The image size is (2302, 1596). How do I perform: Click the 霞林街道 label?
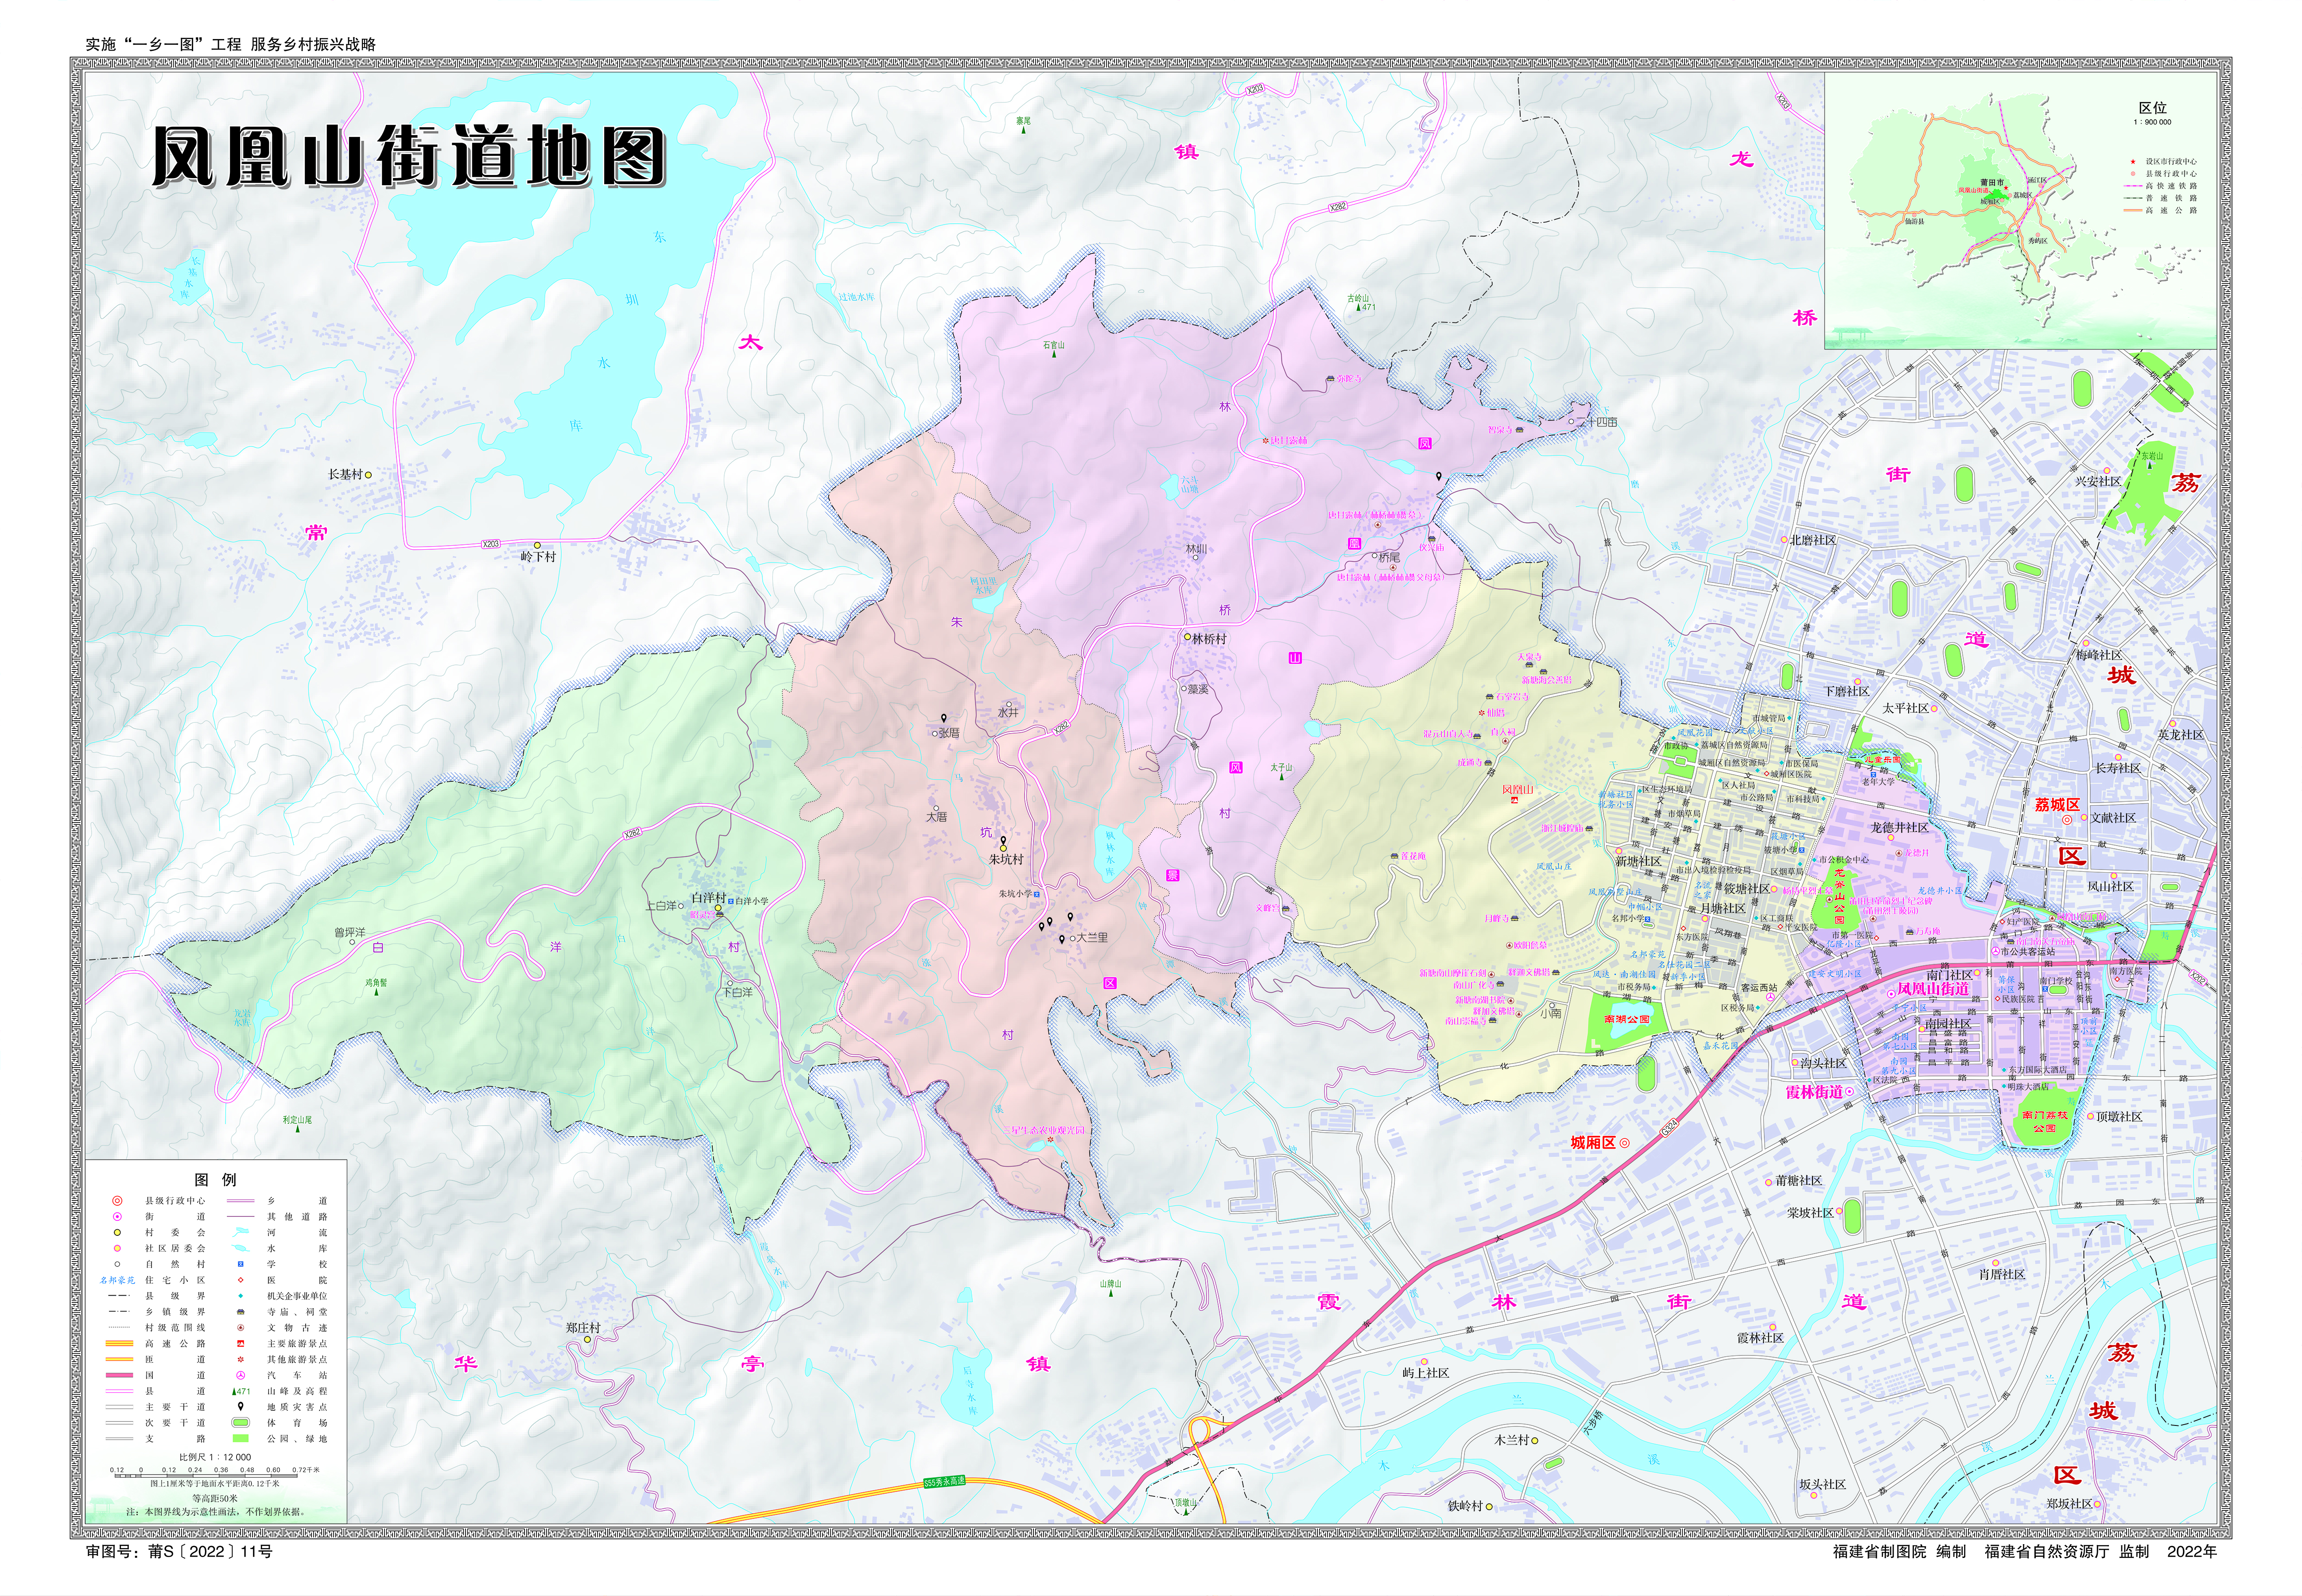(x=1814, y=1092)
